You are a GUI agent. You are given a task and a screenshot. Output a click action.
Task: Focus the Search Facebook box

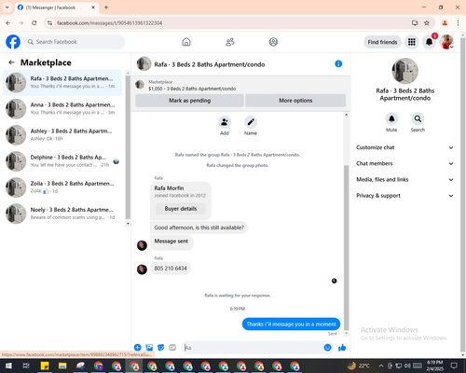pyautogui.click(x=75, y=42)
